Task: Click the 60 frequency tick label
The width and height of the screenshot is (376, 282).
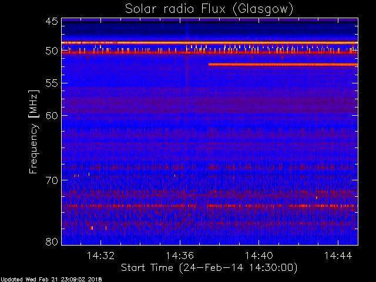Action: point(52,116)
